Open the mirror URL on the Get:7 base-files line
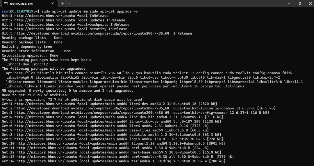The height and width of the screenshot is (166, 314). coord(45,130)
